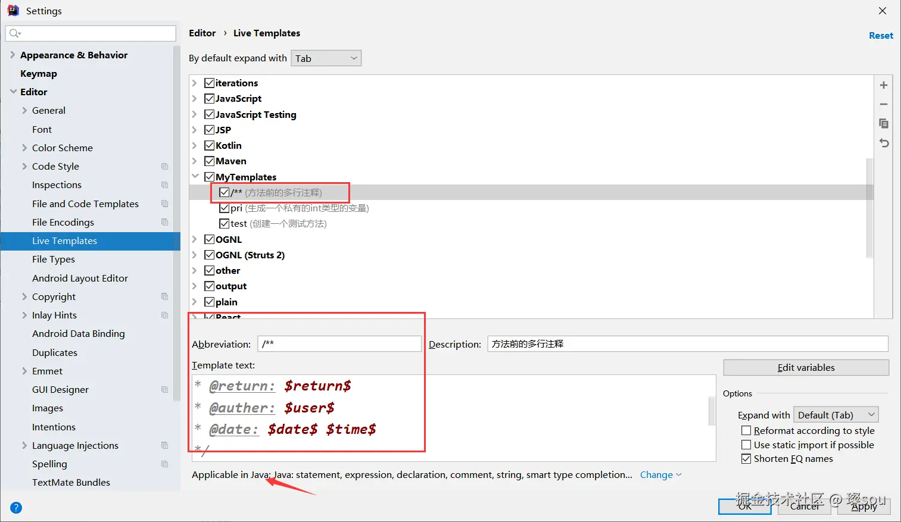The height and width of the screenshot is (522, 901).
Task: Click the Apply button
Action: 864,506
